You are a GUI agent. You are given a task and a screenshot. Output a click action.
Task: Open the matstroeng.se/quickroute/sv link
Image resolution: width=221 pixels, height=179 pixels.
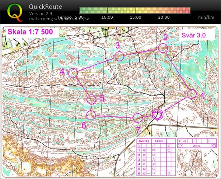coord(59,19)
